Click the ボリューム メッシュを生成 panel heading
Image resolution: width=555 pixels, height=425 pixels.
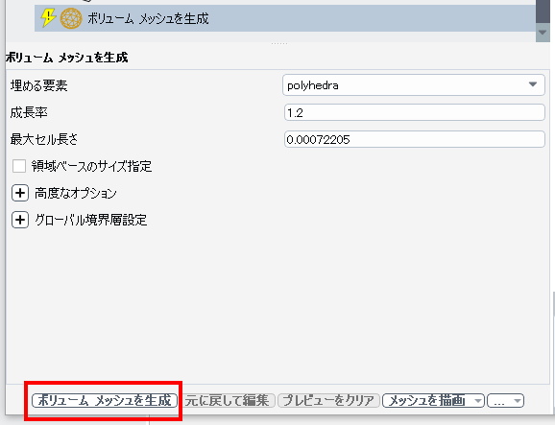pos(67,58)
